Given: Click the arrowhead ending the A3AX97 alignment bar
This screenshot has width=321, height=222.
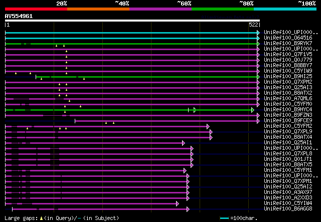Looking at the screenshot, I should [188, 193].
